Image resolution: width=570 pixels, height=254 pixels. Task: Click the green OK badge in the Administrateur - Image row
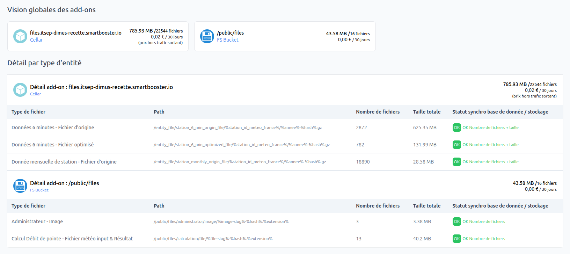(456, 222)
